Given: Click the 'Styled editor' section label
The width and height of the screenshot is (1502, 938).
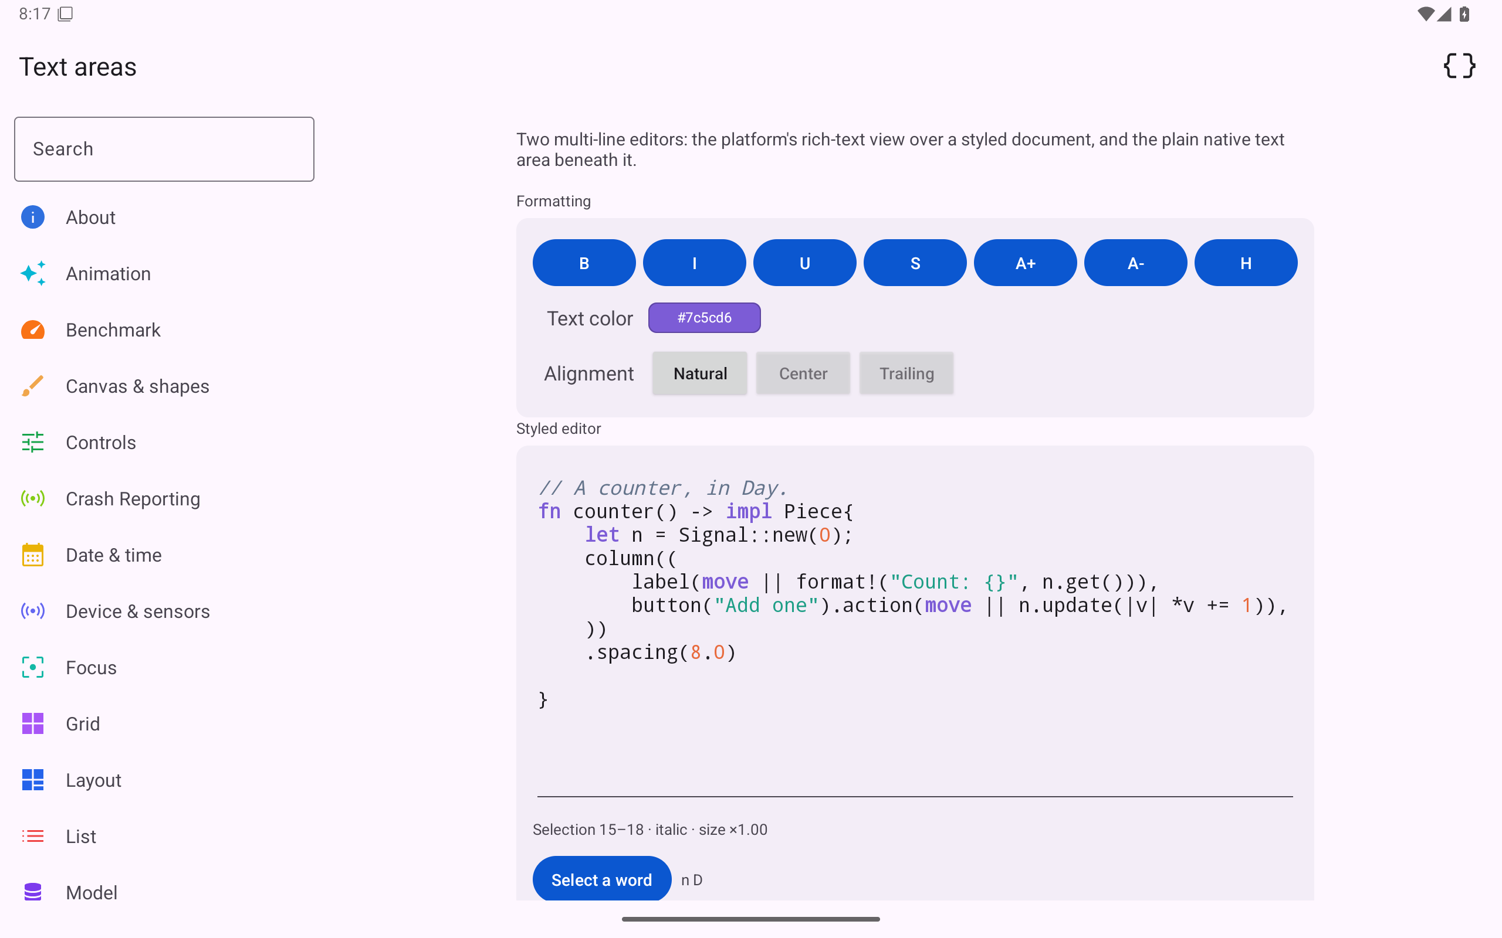Looking at the screenshot, I should tap(559, 429).
